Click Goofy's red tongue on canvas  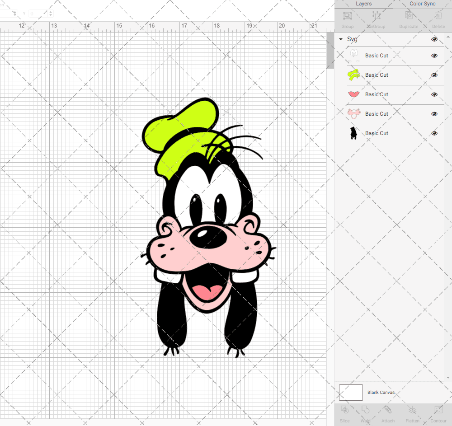click(208, 292)
